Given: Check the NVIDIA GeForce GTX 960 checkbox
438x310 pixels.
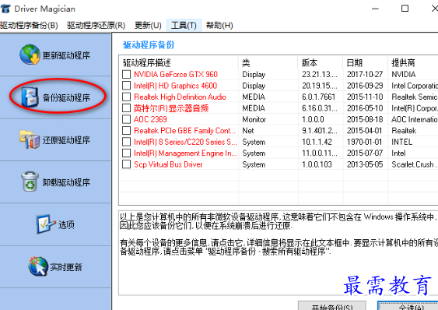Looking at the screenshot, I should 127,74.
